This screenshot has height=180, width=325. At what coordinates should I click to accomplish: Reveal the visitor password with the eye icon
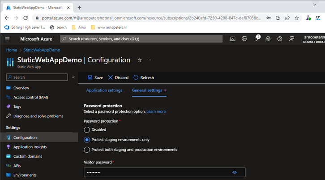pos(235,172)
